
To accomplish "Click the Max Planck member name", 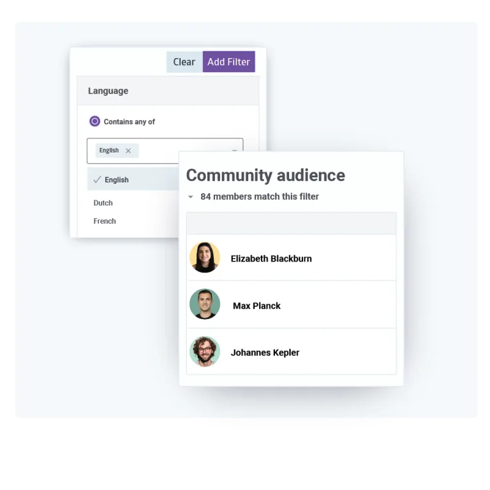I will 256,306.
